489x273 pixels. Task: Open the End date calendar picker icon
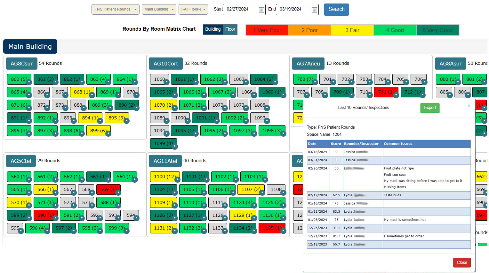click(314, 10)
